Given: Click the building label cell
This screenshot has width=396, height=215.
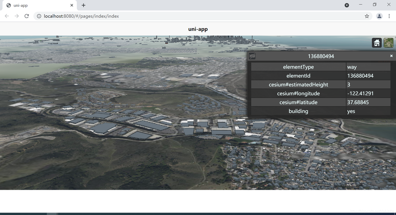Looking at the screenshot, I should point(298,111).
